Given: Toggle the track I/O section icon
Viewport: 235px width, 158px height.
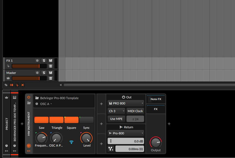Looking at the screenshot, I should pos(6,85).
